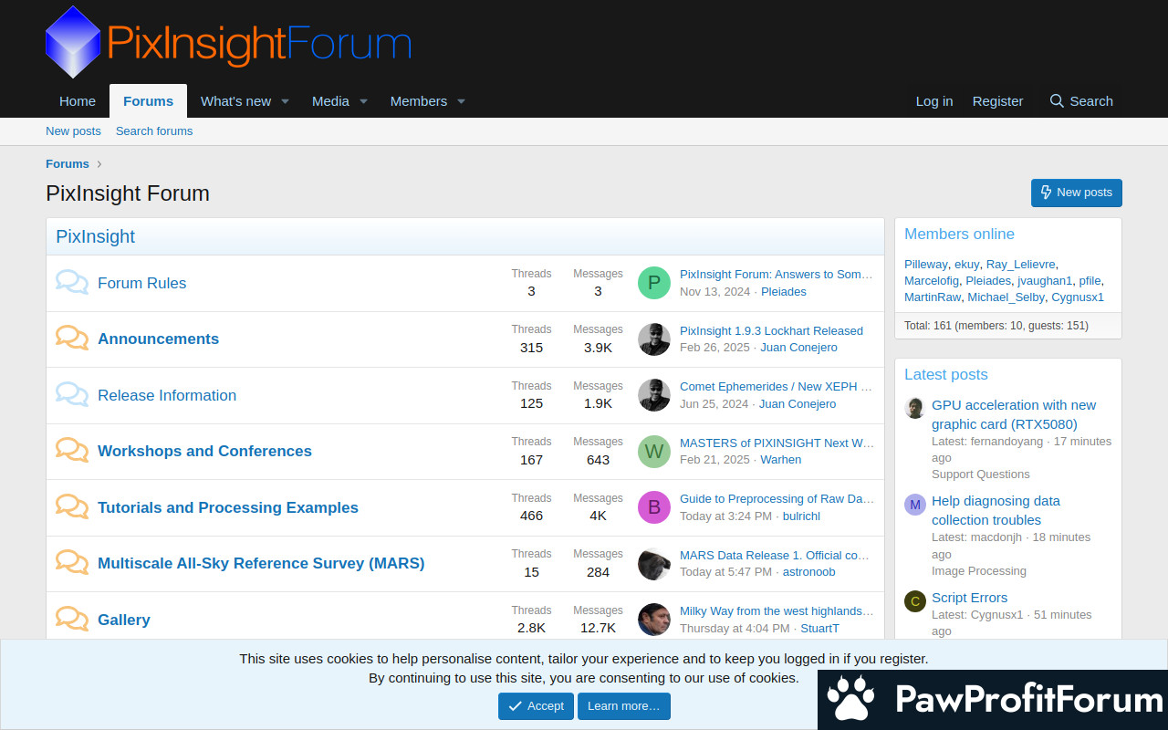Open Warhen green W avatar
This screenshot has height=730, width=1168.
point(654,452)
